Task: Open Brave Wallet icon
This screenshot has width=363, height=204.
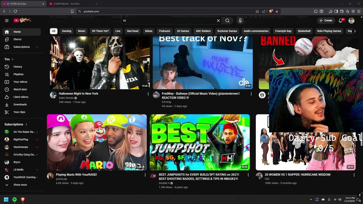Action: (x=342, y=11)
